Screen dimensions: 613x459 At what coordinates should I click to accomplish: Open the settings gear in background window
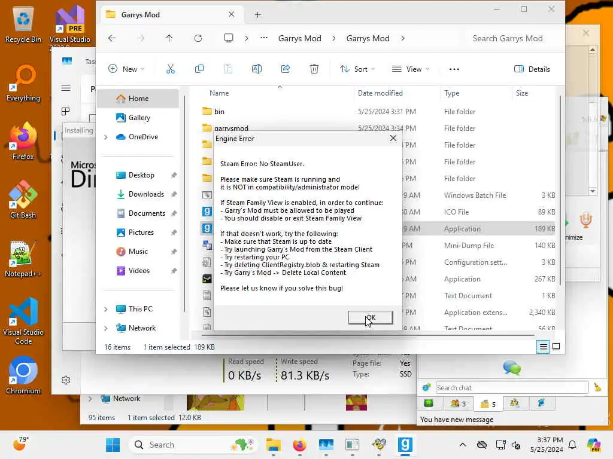[66, 380]
